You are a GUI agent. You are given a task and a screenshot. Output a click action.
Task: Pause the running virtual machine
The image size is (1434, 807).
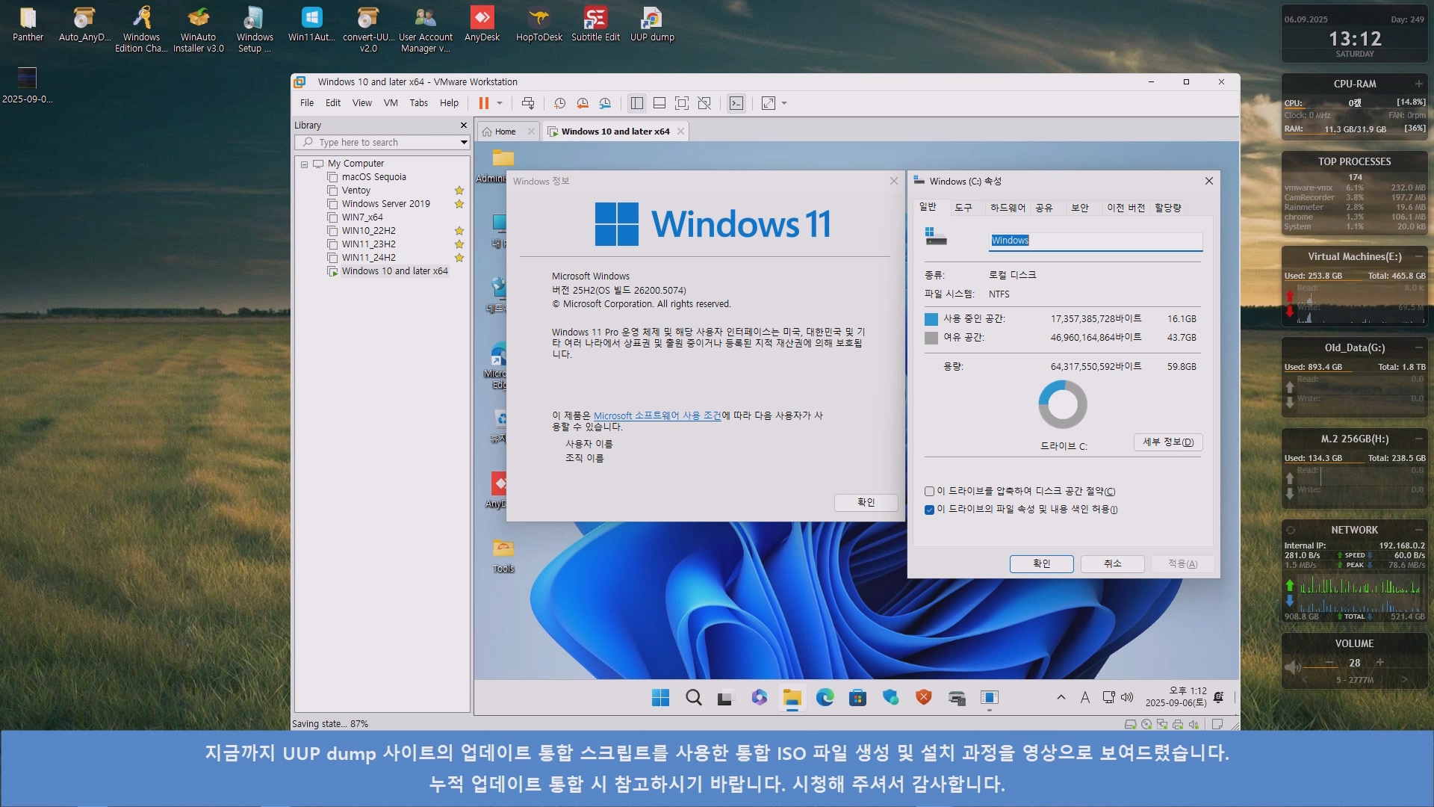pyautogui.click(x=483, y=103)
